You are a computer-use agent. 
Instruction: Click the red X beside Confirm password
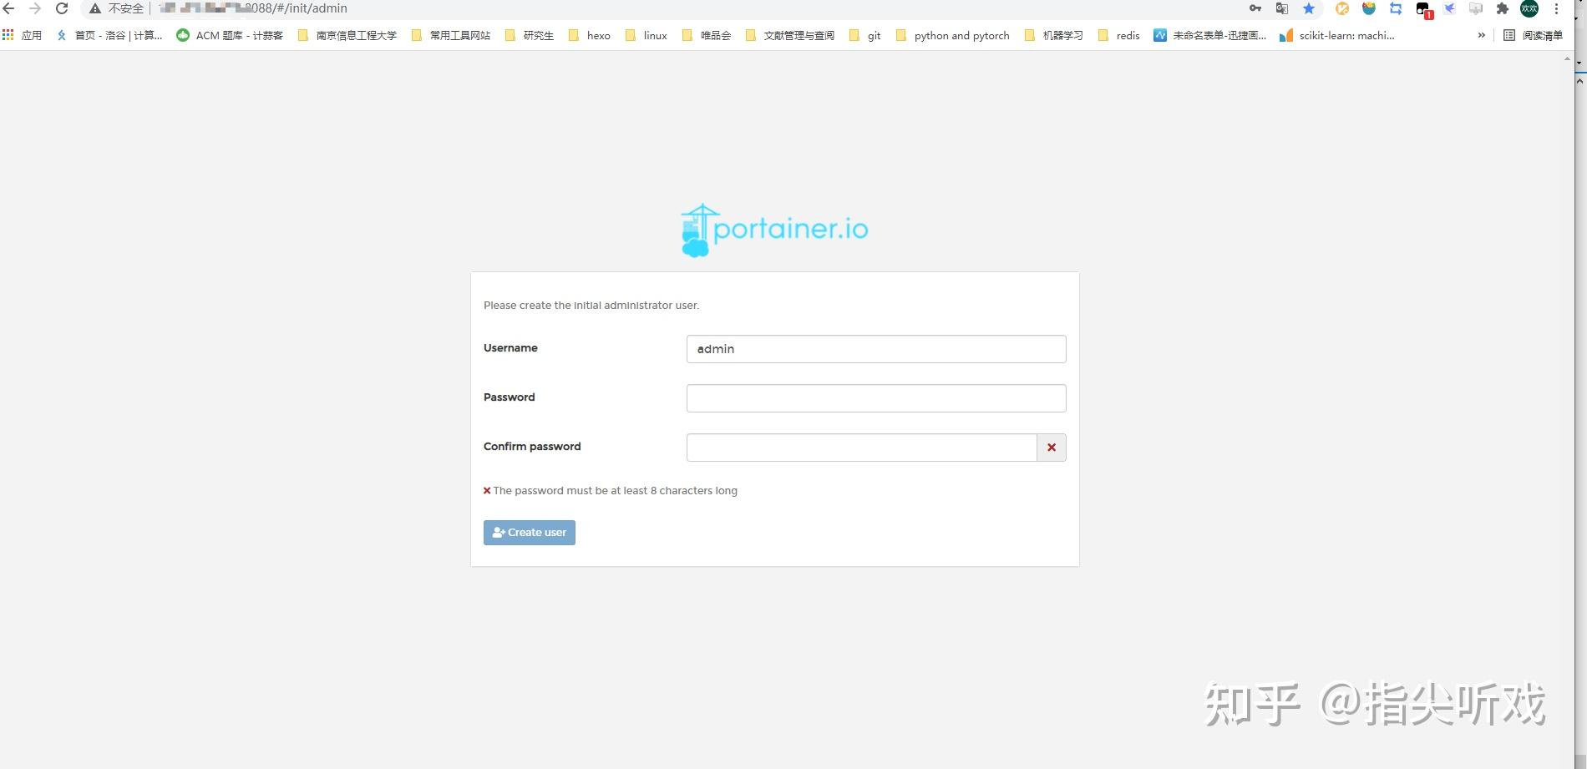click(x=1052, y=448)
